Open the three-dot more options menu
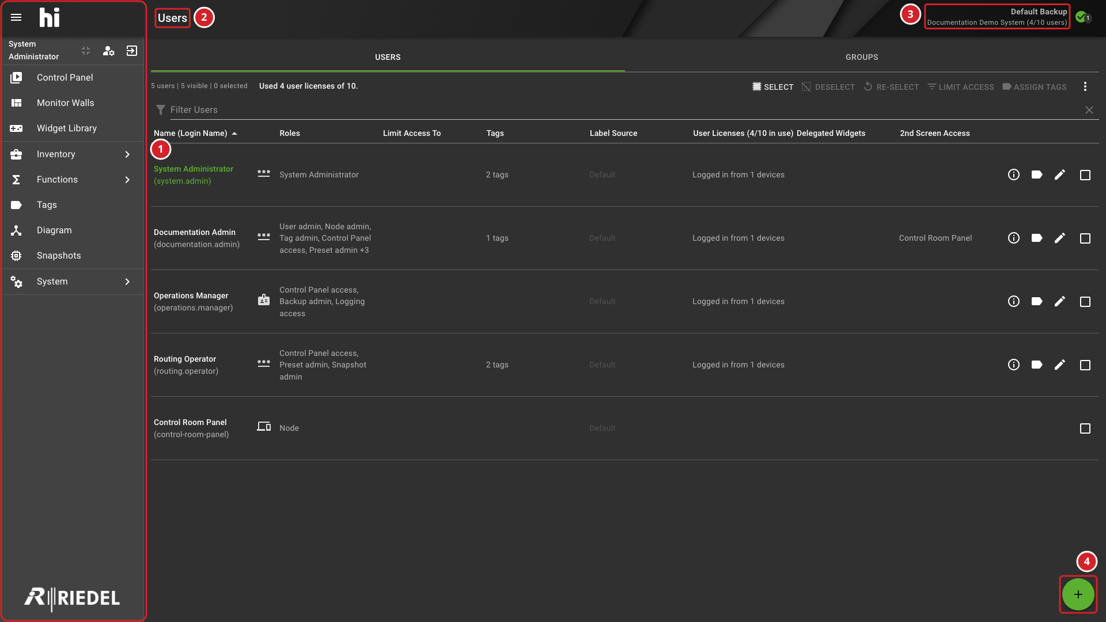The image size is (1106, 622). coord(1085,86)
